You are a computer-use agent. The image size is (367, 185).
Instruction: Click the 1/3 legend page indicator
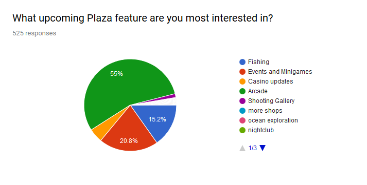252,148
